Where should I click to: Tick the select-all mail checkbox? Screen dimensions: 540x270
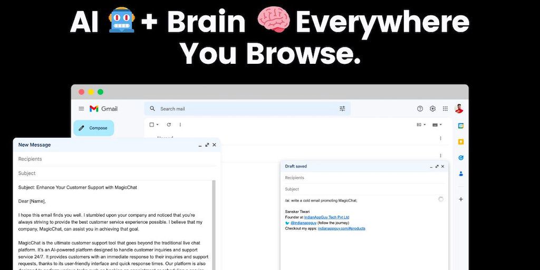click(x=151, y=124)
